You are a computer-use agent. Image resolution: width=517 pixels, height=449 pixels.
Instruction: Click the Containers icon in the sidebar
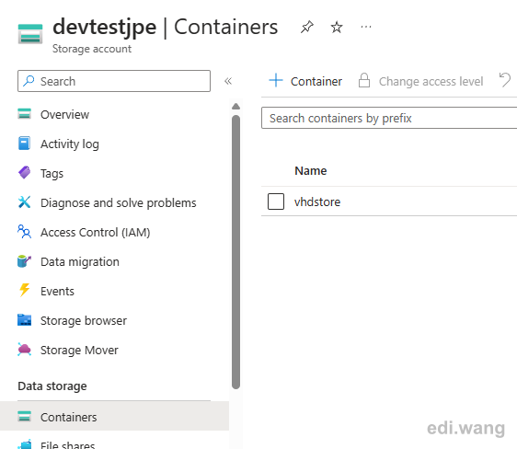click(25, 417)
